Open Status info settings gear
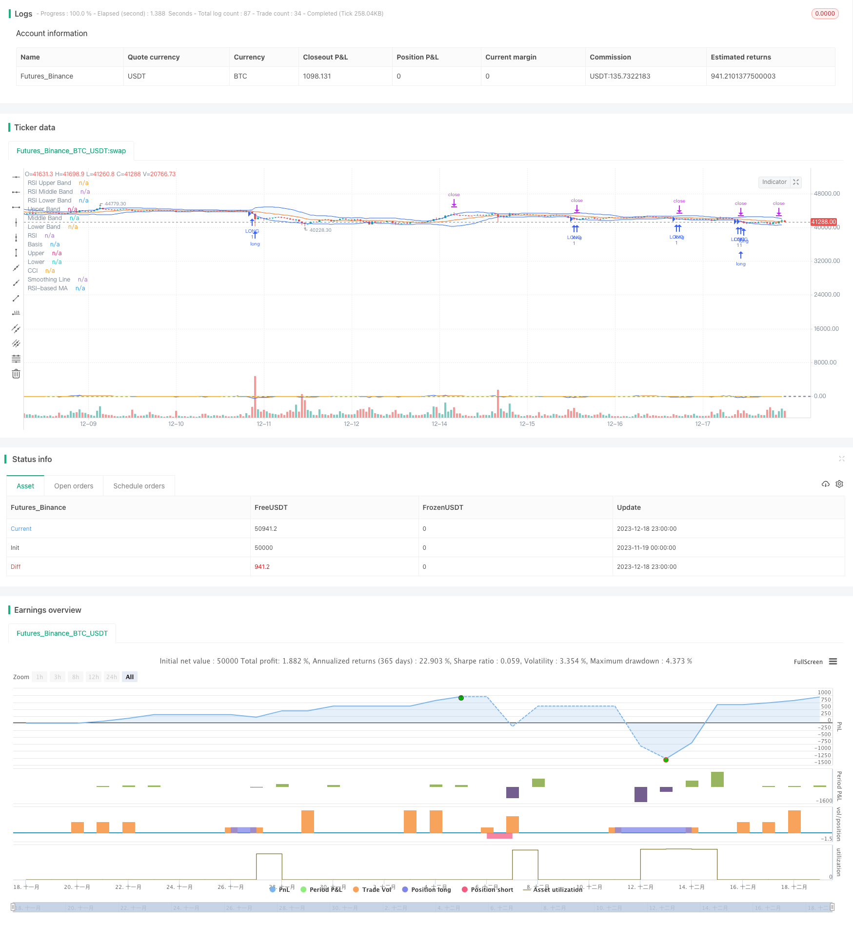The width and height of the screenshot is (853, 926). click(x=839, y=484)
